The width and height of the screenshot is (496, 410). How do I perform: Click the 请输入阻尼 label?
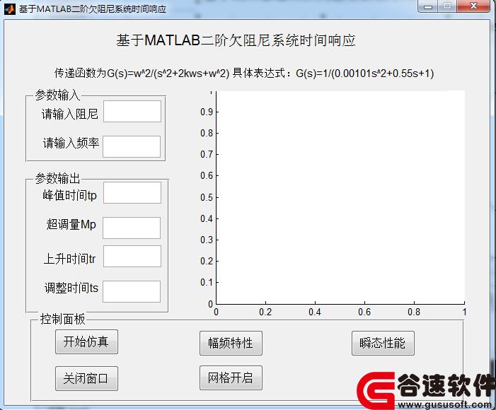point(70,114)
